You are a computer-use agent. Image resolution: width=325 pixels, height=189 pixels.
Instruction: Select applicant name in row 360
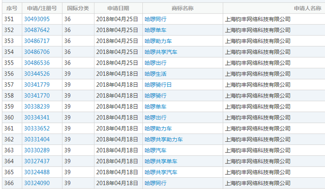pos(258,118)
